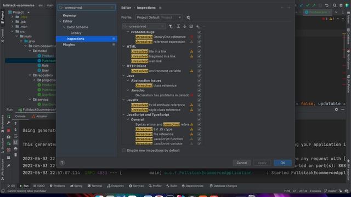The image size is (351, 197).
Task: Click the OK button
Action: [283, 163]
